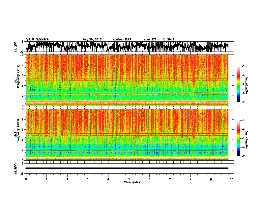
Task: Click the ch.2 frequency tick "6"
Action: [23, 130]
